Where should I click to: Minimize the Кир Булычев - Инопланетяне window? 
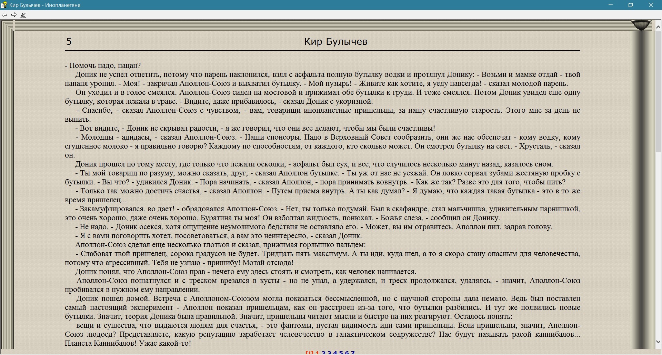click(611, 5)
